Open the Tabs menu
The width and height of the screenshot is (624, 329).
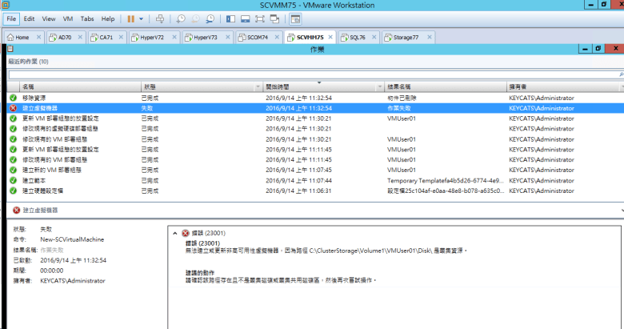tap(87, 18)
